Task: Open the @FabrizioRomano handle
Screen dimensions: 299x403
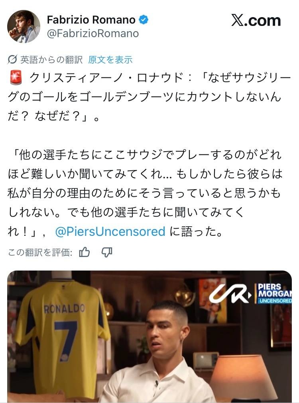Action: click(93, 34)
